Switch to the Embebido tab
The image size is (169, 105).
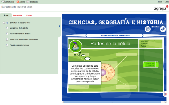point(17,15)
